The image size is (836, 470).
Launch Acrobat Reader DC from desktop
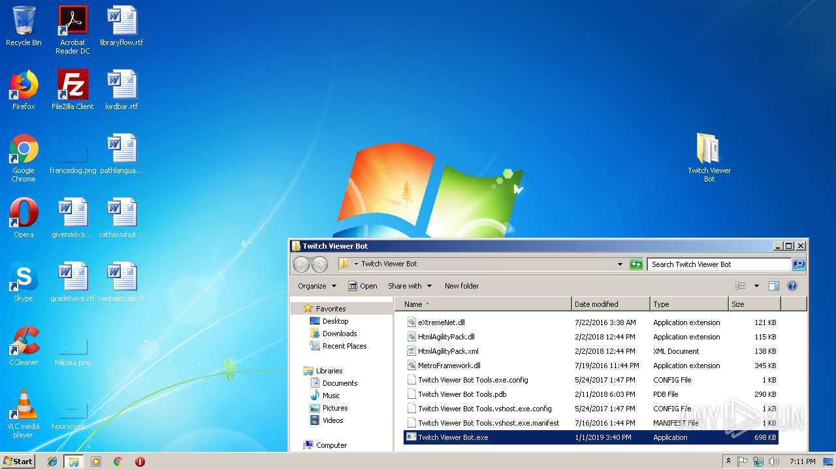pos(72,30)
